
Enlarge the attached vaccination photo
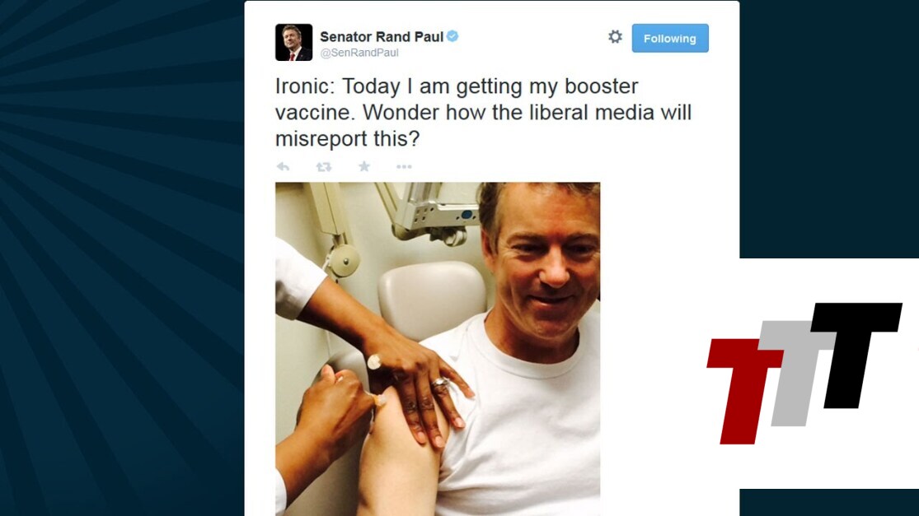(438, 349)
